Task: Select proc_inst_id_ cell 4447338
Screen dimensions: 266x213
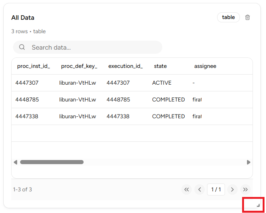Action: point(27,116)
